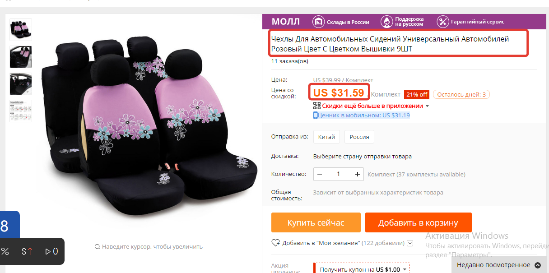Select shipping from Россия
The image size is (549, 273).
tap(359, 137)
